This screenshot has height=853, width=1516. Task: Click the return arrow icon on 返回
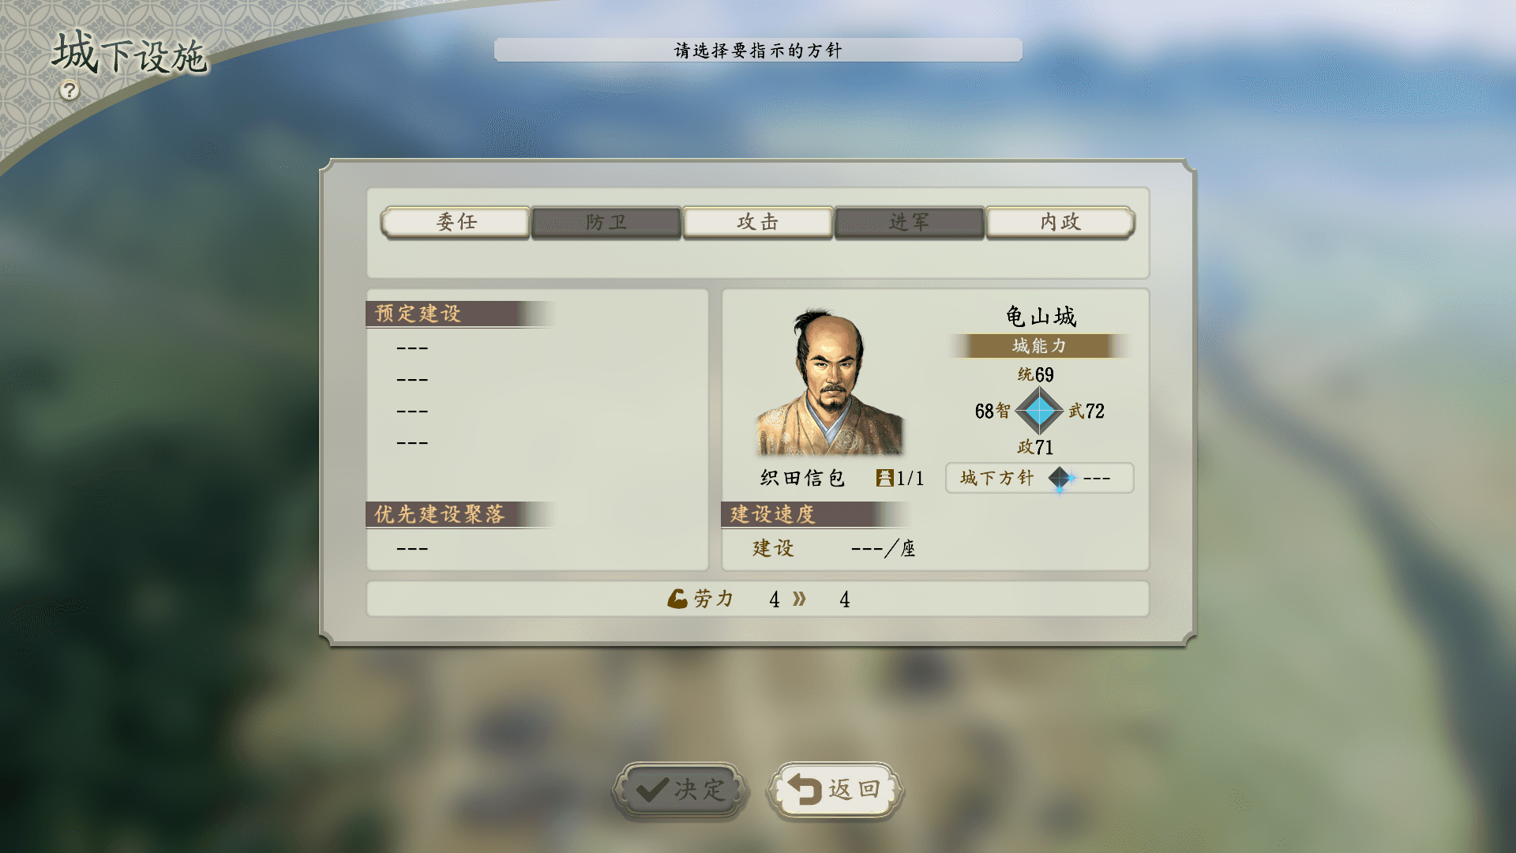point(805,789)
